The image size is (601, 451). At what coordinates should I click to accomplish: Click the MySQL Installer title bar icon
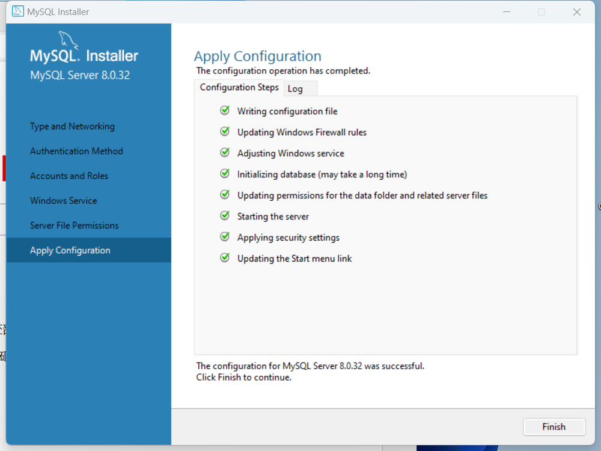pyautogui.click(x=17, y=11)
